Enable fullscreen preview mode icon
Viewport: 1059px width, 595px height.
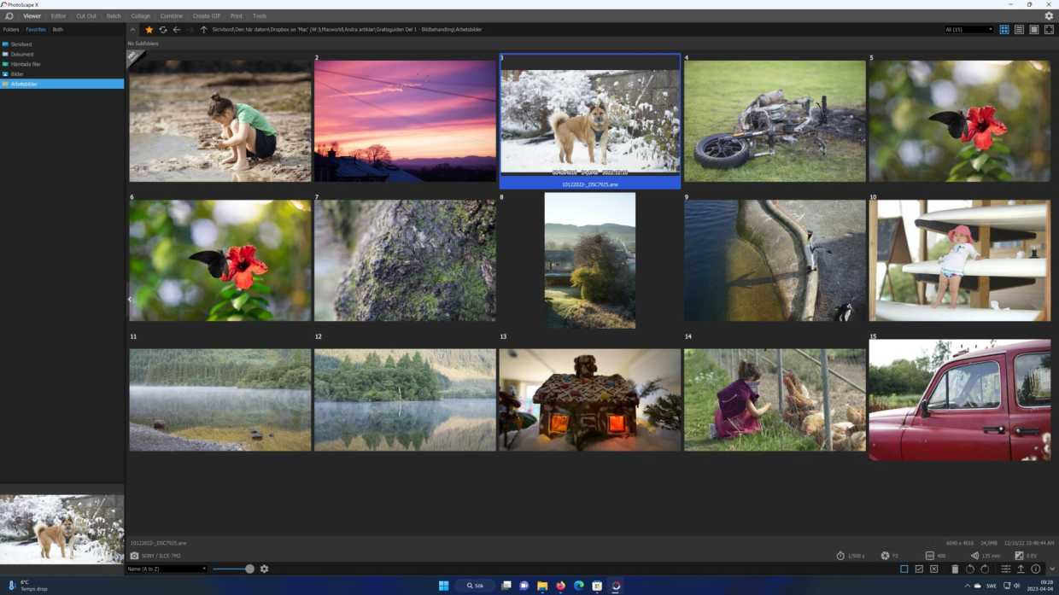pos(1049,29)
